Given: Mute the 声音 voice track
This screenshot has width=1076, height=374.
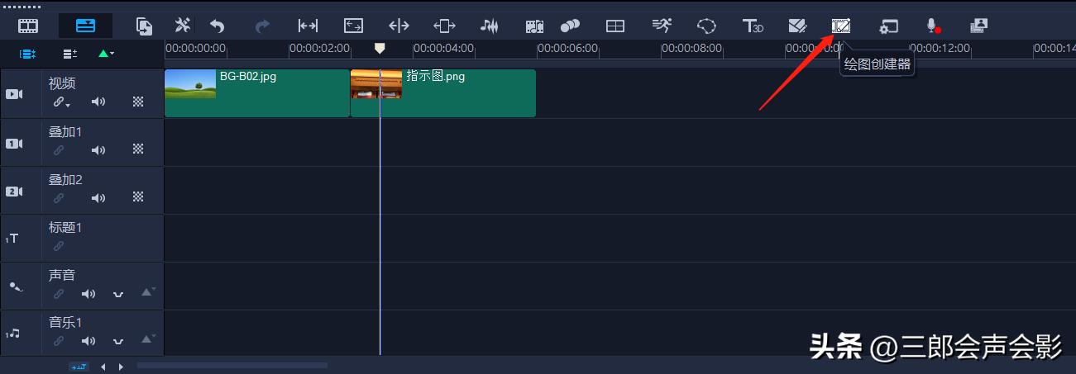Looking at the screenshot, I should coord(88,294).
